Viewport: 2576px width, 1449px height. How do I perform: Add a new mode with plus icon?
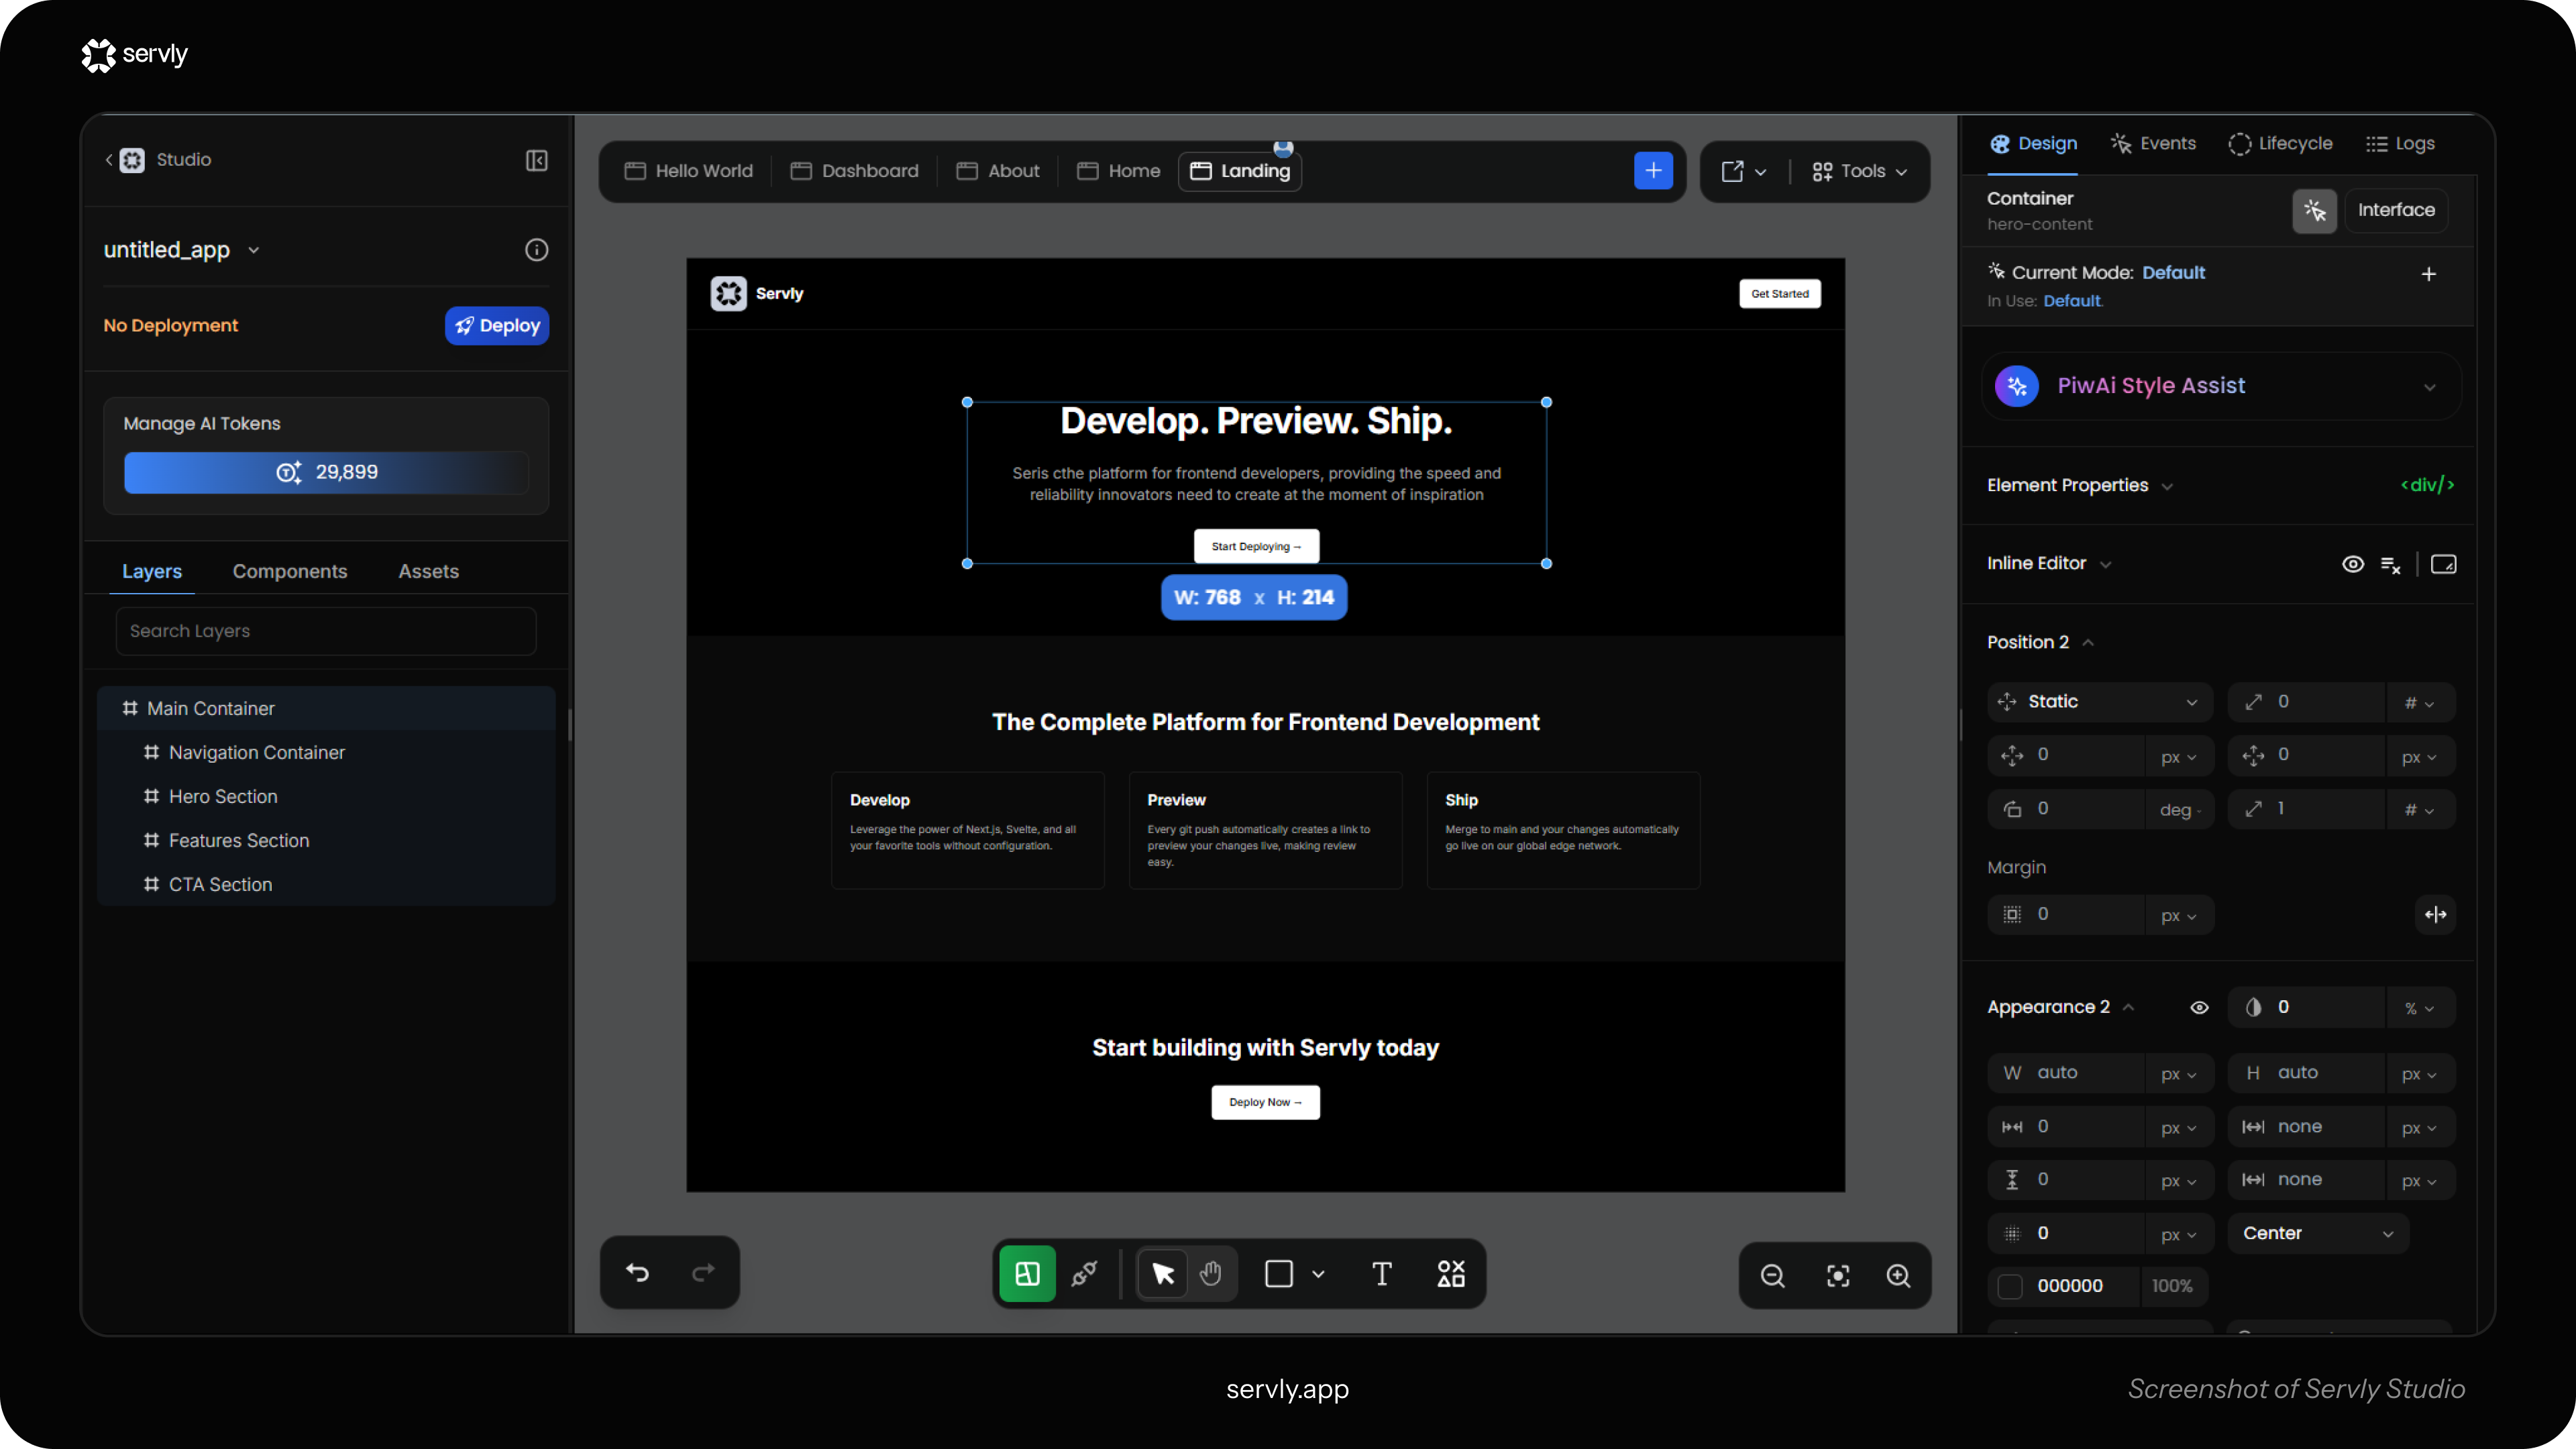click(2428, 274)
